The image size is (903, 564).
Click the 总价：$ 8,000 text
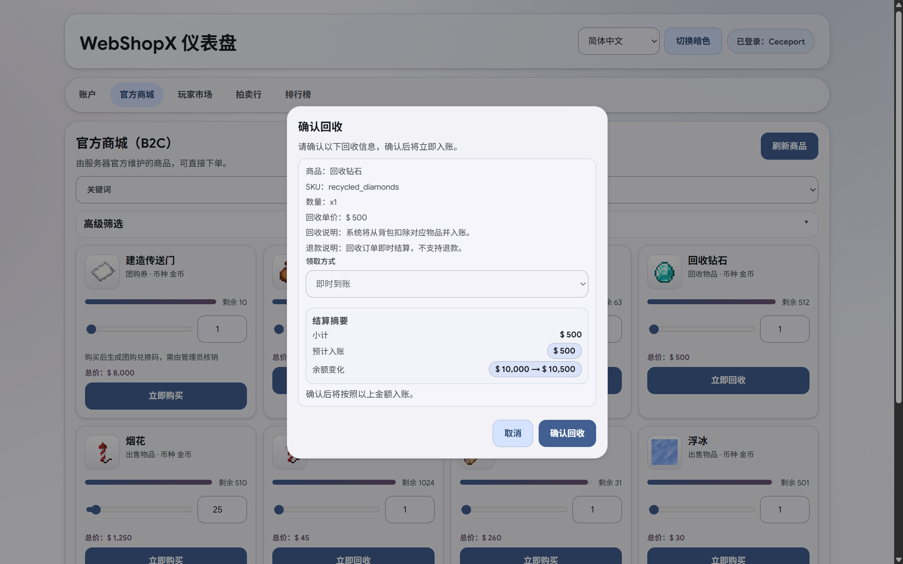coord(110,373)
